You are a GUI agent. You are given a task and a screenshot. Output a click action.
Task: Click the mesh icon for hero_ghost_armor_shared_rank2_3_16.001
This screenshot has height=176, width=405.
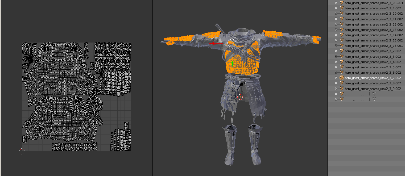(x=341, y=46)
